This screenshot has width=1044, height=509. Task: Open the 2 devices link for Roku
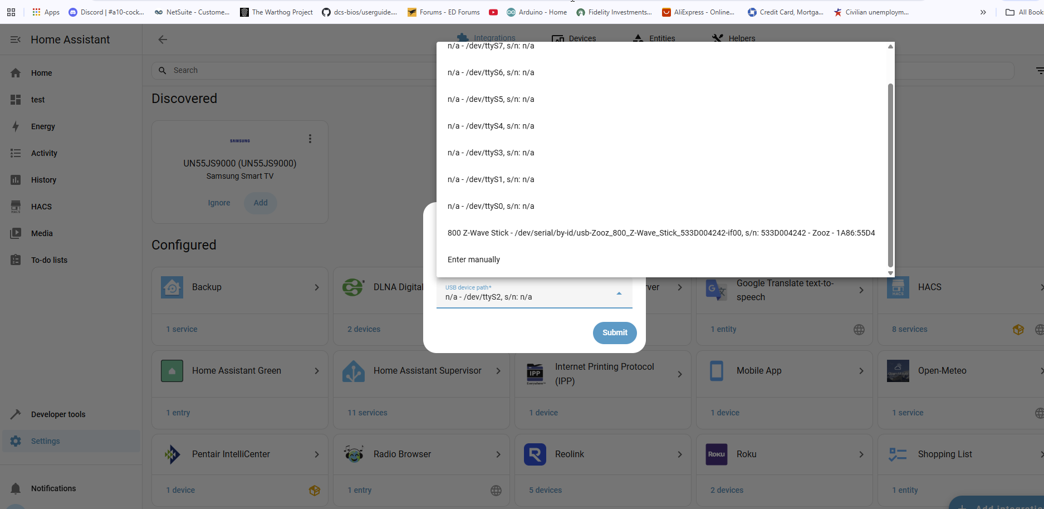(727, 490)
